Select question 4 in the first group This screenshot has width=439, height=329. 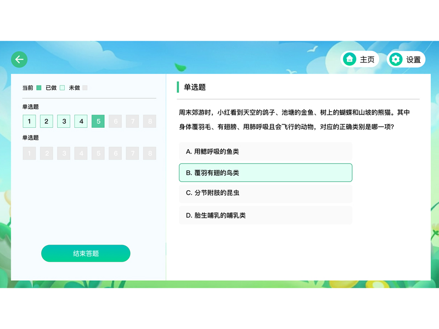click(80, 121)
